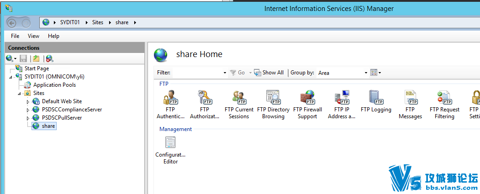480x194 pixels.
Task: Open Configuration Editor
Action: (x=170, y=150)
